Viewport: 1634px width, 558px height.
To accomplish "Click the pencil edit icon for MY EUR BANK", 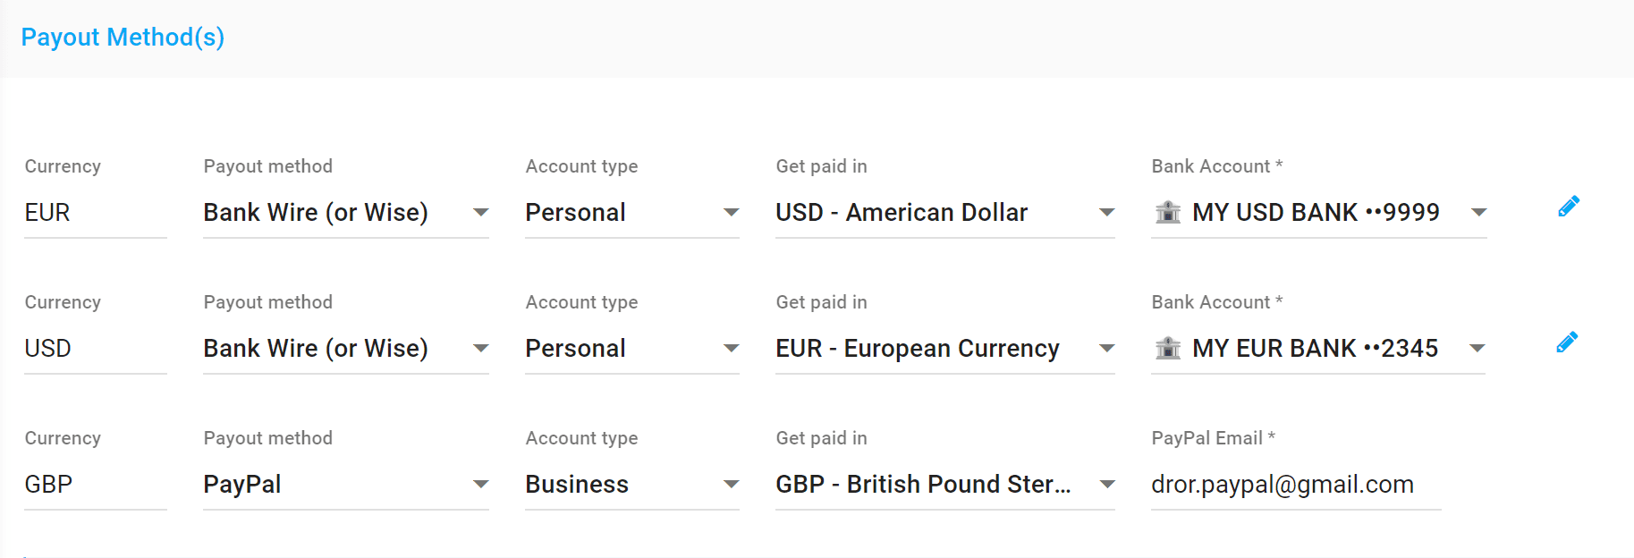I will 1567,342.
